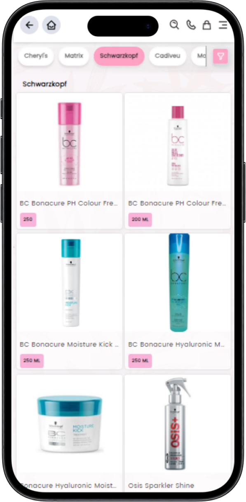Open the Moisture Kick jar image
The image size is (246, 502).
click(69, 425)
